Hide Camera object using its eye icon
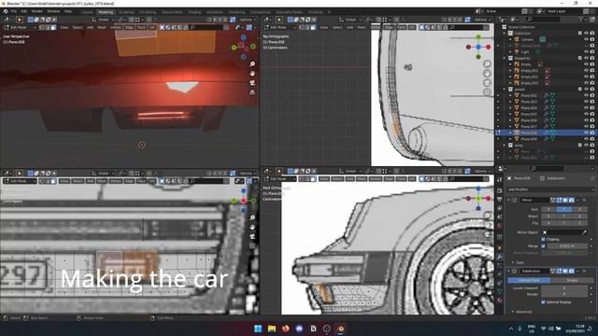 [x=586, y=39]
